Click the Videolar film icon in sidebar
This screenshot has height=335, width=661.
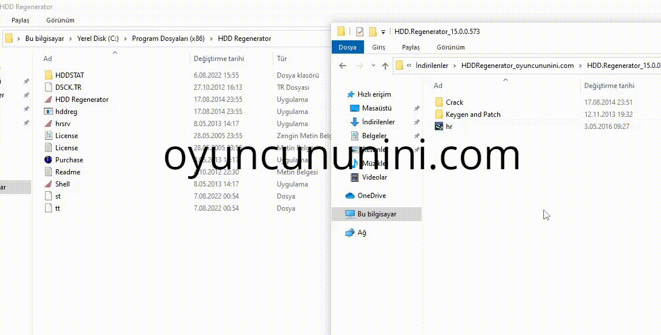tap(355, 177)
